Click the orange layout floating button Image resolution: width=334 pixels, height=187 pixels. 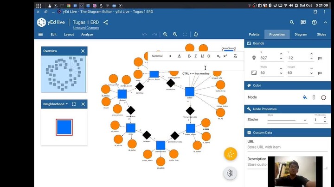231,154
